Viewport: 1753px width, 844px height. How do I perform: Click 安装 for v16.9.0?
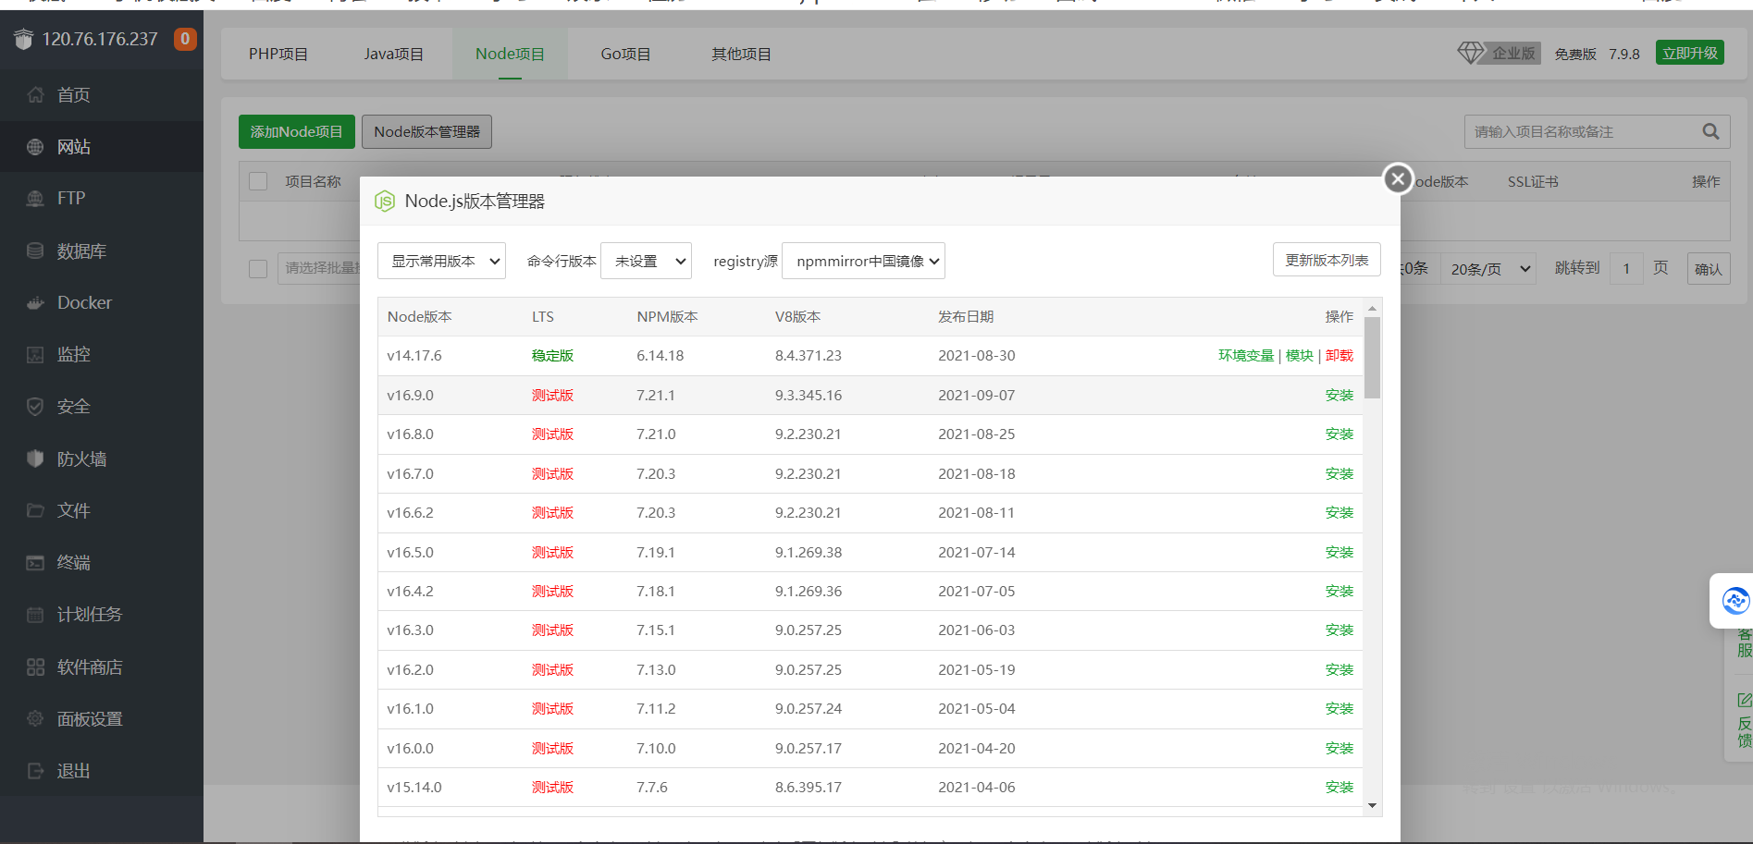[1339, 395]
